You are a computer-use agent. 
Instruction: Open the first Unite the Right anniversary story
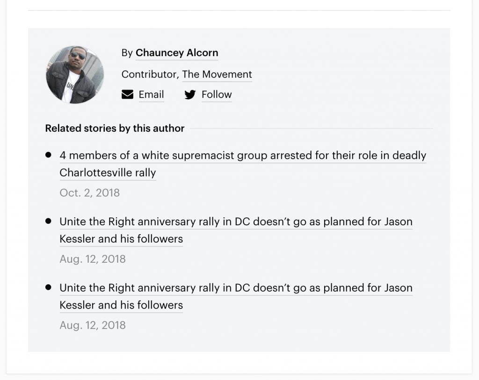tap(236, 222)
